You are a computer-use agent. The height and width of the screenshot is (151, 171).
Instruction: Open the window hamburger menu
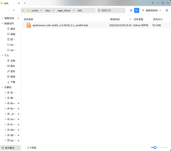pos(153,3)
